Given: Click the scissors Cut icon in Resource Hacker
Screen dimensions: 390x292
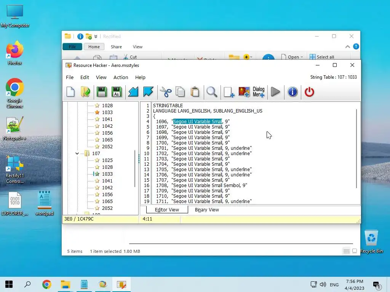Looking at the screenshot, I should (166, 92).
